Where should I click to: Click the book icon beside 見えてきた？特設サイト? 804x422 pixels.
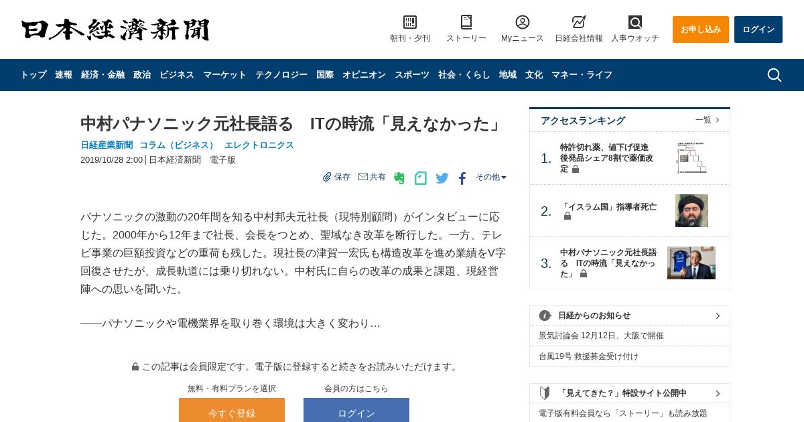[545, 393]
